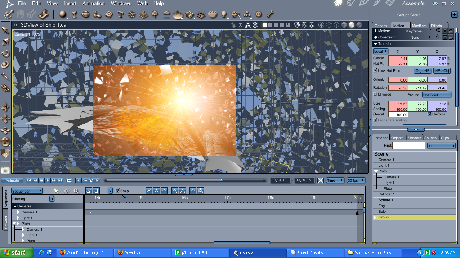The height and width of the screenshot is (258, 460).
Task: Click the Obj->HP button
Action: [423, 71]
